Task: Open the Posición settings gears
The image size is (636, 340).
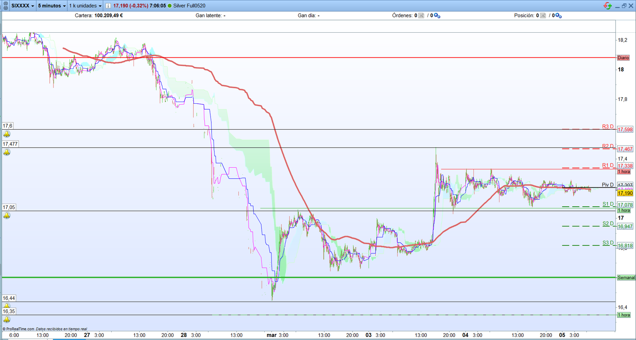Action: coord(559,16)
